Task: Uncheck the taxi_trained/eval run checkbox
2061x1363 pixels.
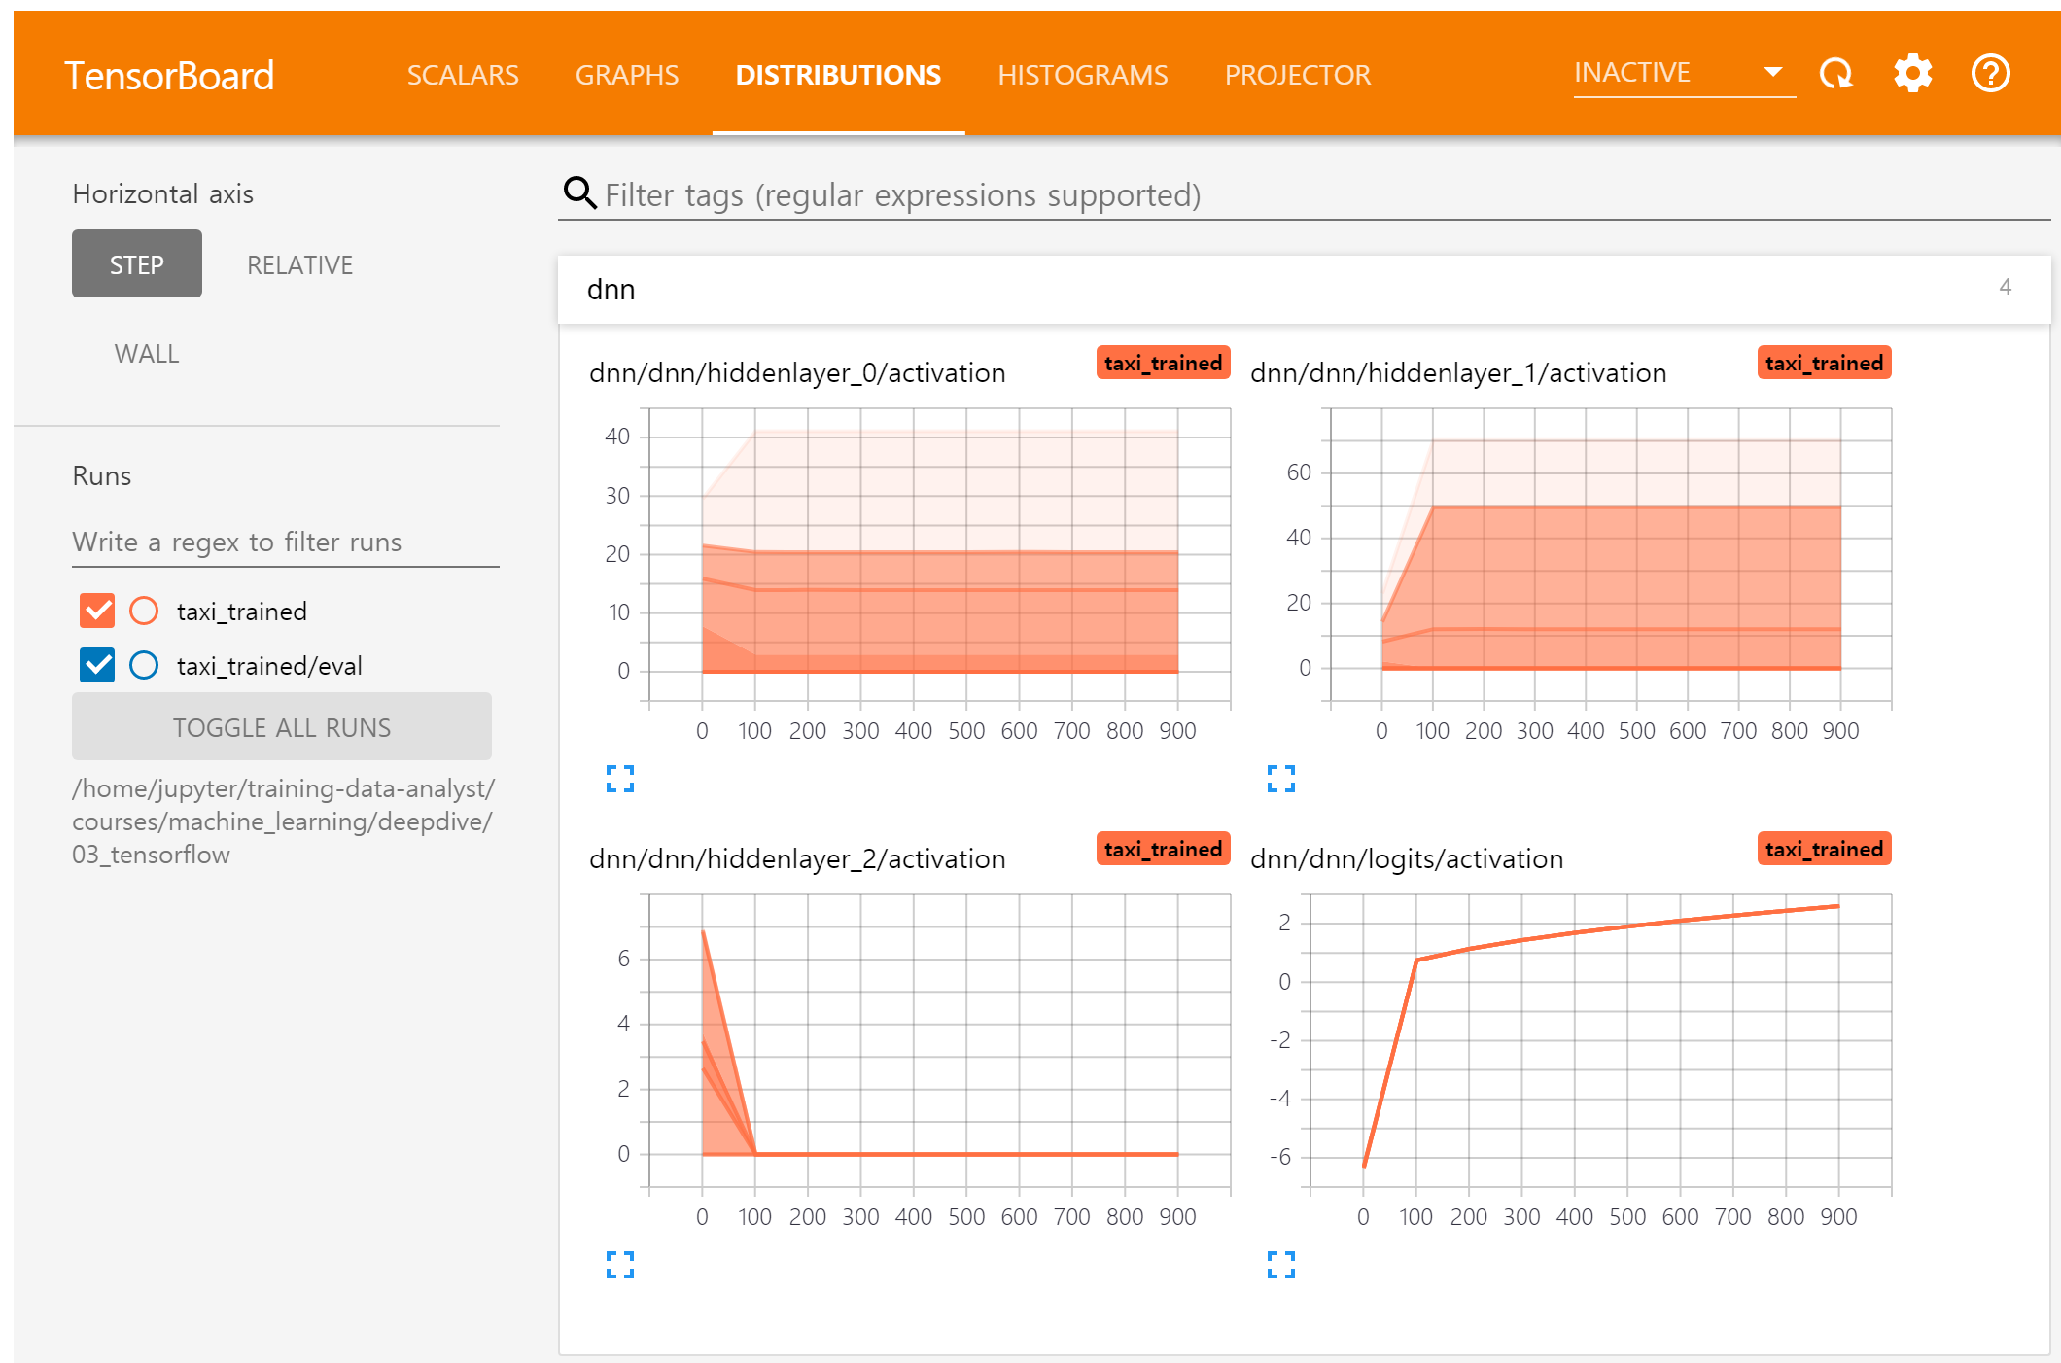Action: pyautogui.click(x=97, y=665)
